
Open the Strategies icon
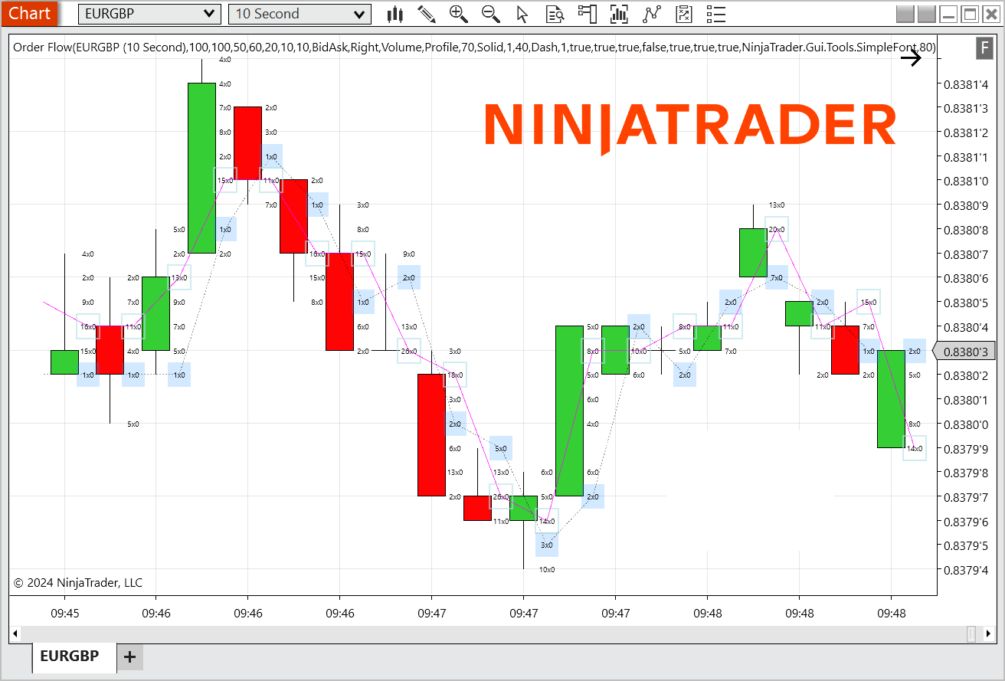(x=684, y=14)
